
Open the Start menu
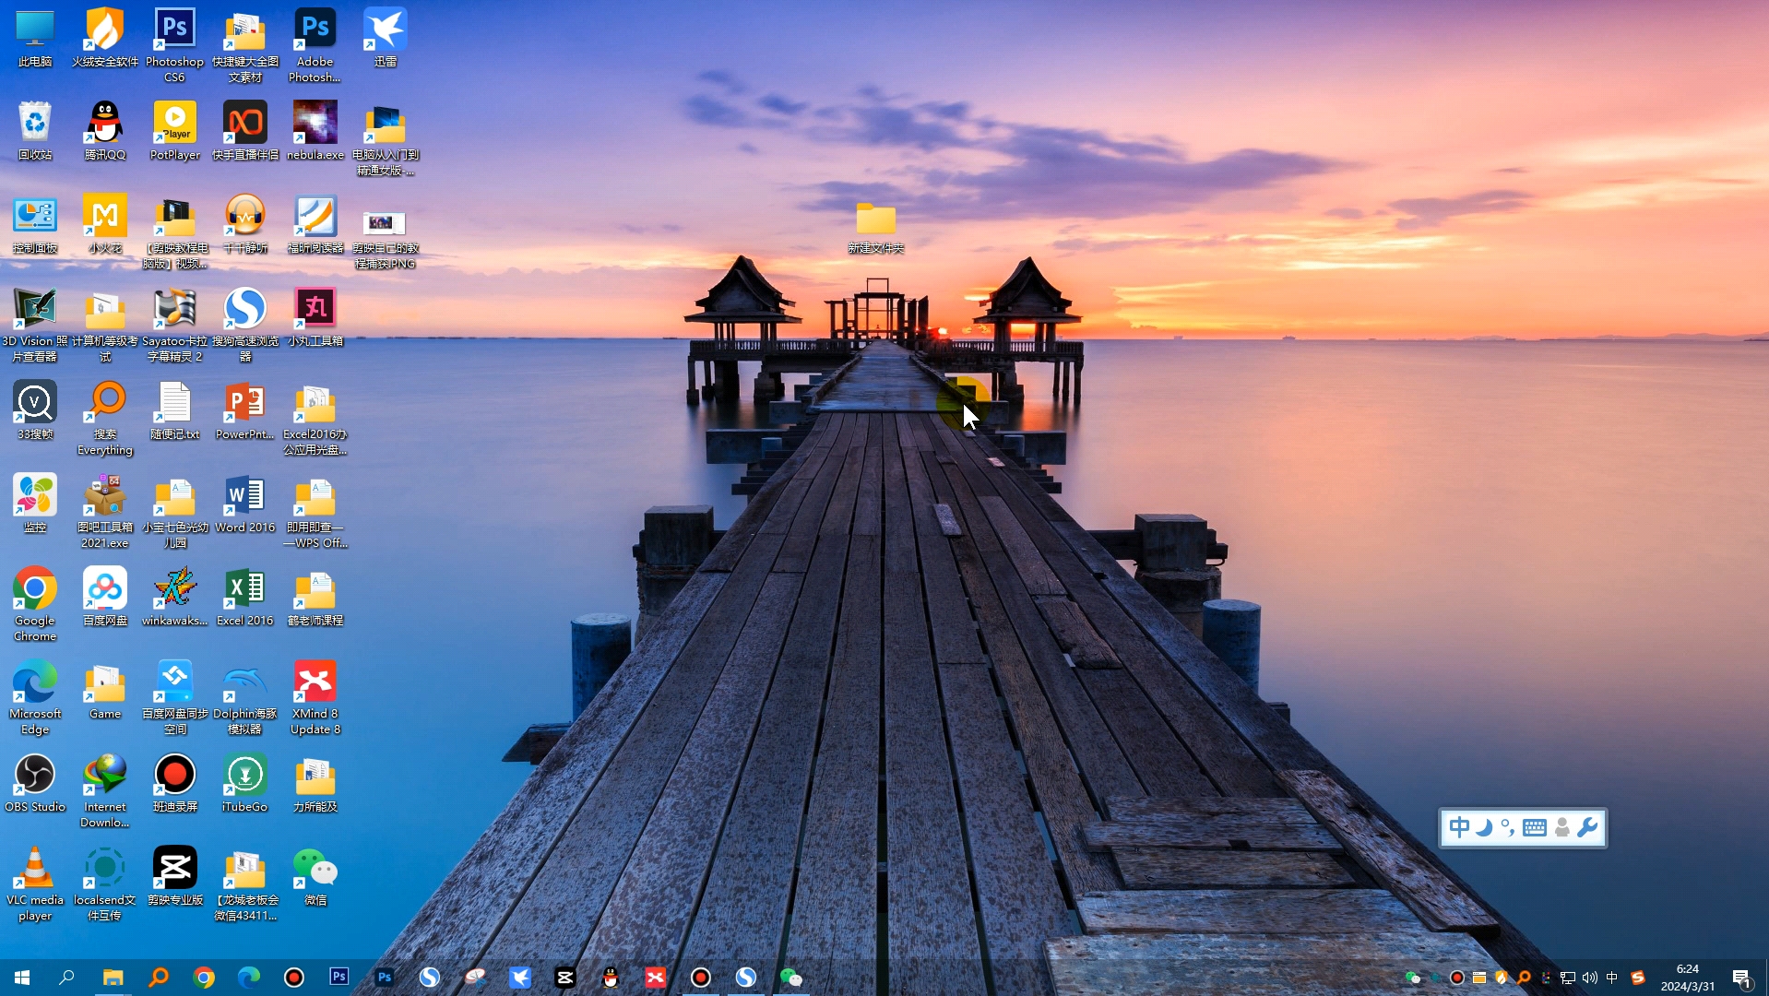click(x=19, y=978)
